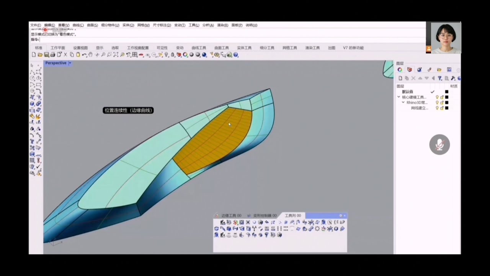Switch to the 实体工具 toolbar tab
Image resolution: width=490 pixels, height=276 pixels.
(x=244, y=48)
